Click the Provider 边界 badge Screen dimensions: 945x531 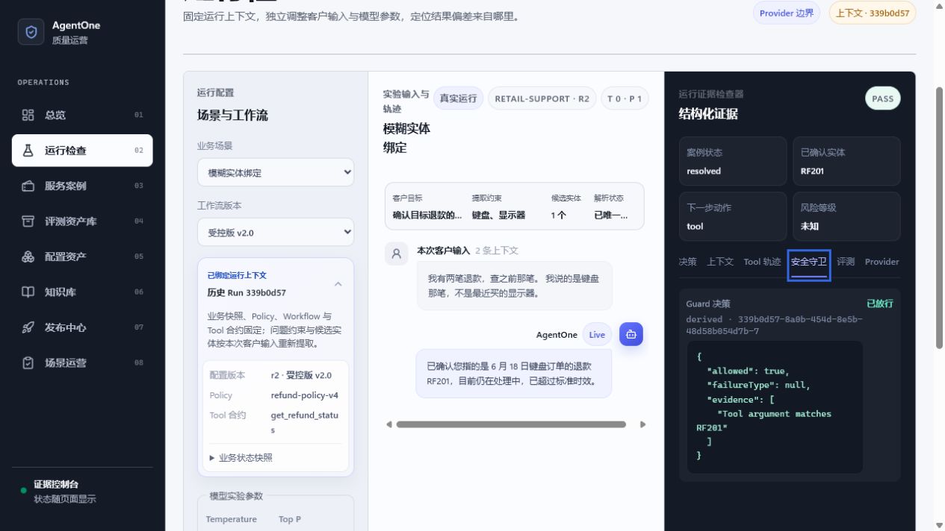(787, 13)
